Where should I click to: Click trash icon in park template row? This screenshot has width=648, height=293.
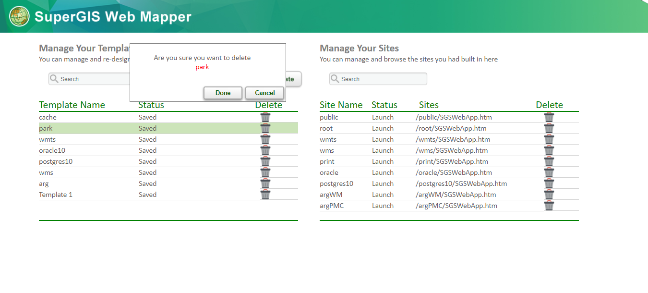(x=265, y=128)
